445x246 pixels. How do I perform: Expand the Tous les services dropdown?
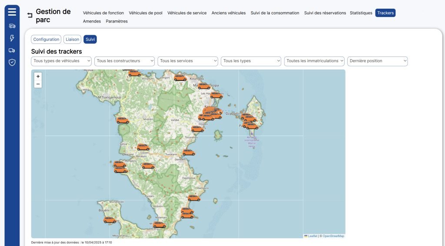[188, 61]
